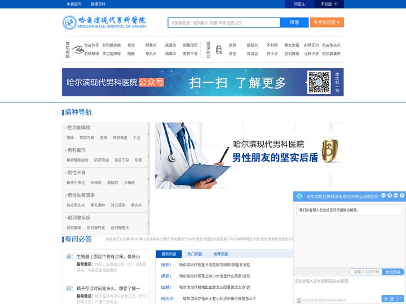Image resolution: width=406 pixels, height=304 pixels.
Task: Switch to the 最新问题 tab
Action: click(169, 254)
